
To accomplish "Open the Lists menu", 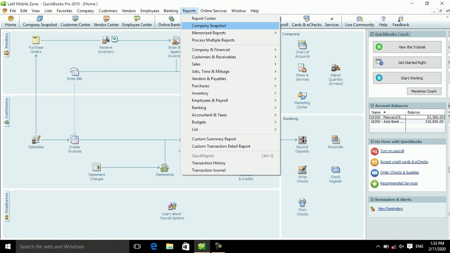I will pos(48,11).
